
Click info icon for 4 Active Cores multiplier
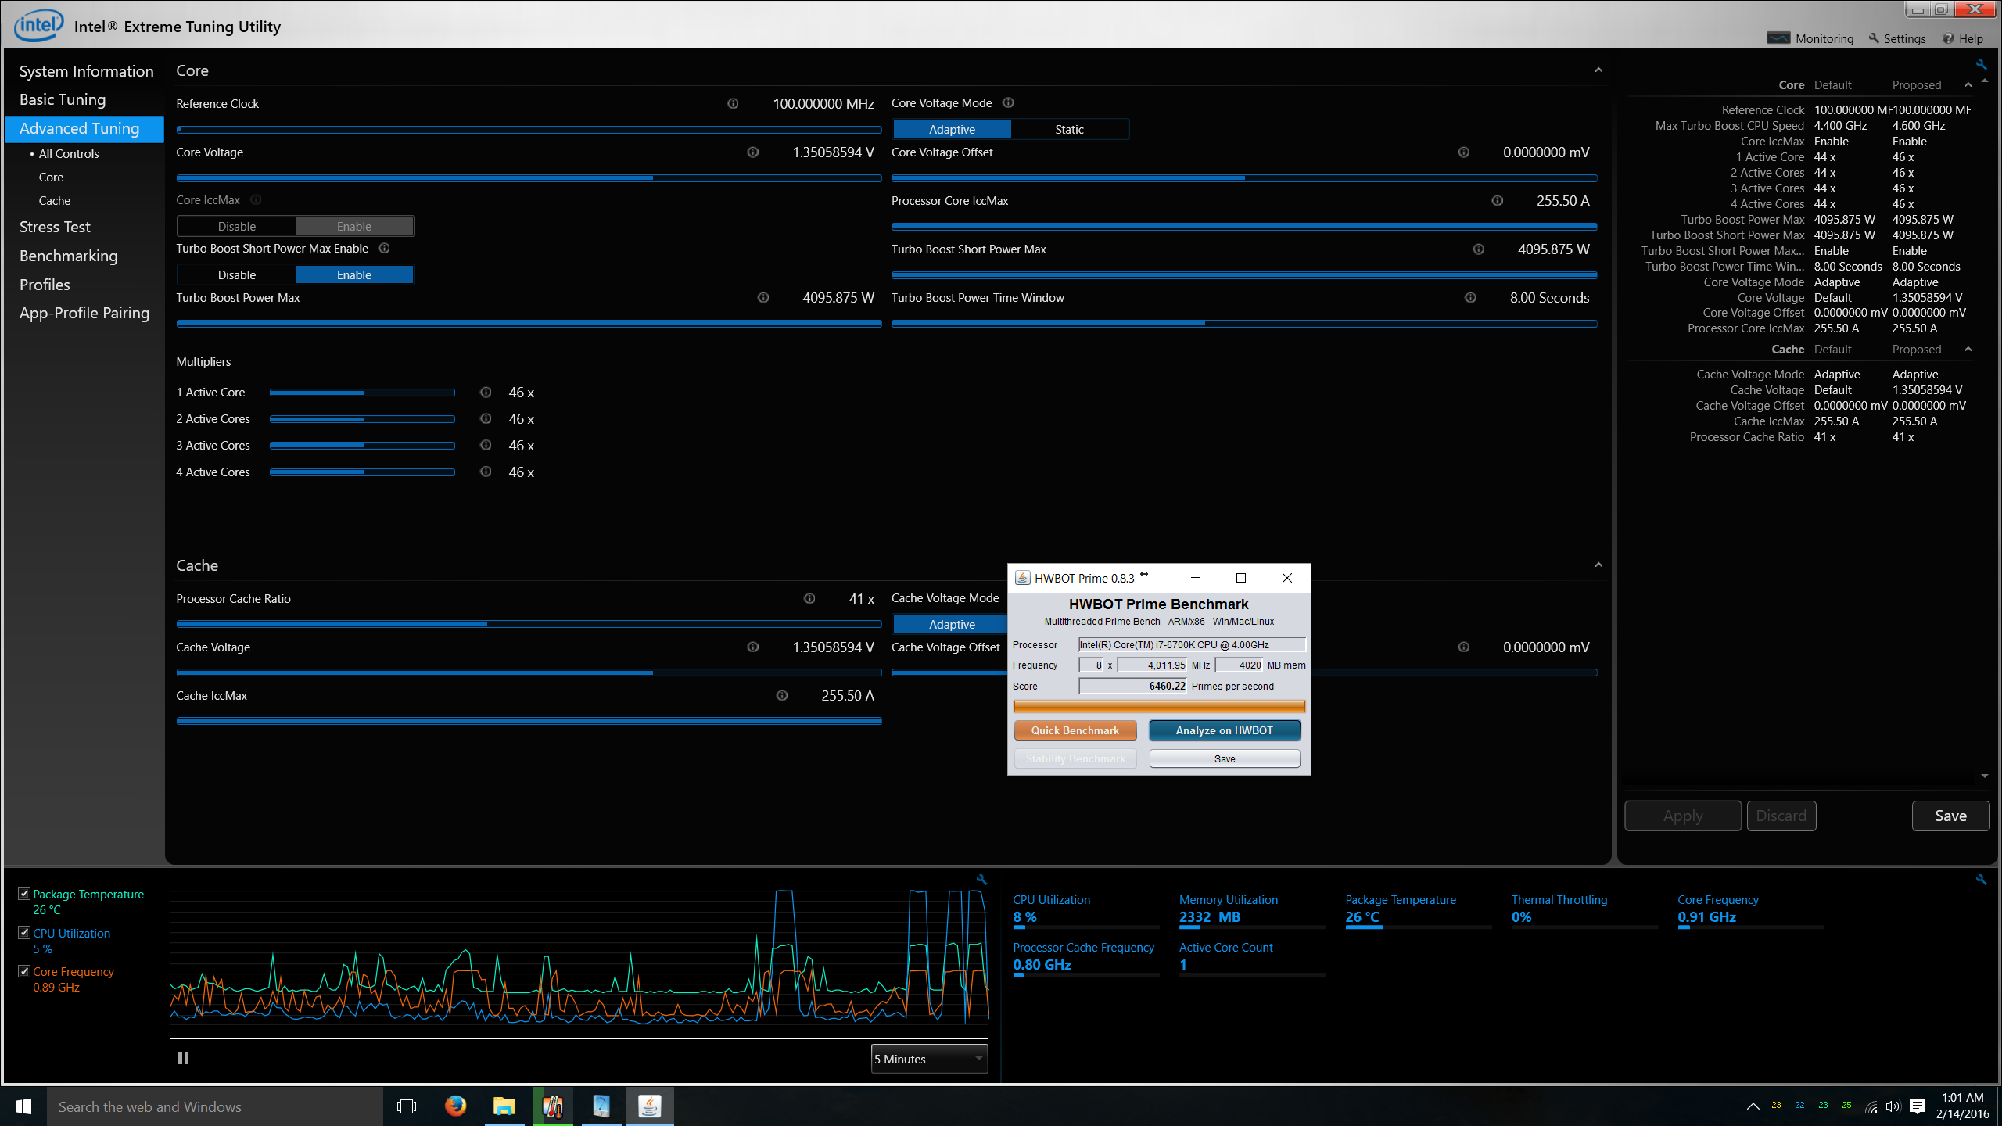[486, 472]
